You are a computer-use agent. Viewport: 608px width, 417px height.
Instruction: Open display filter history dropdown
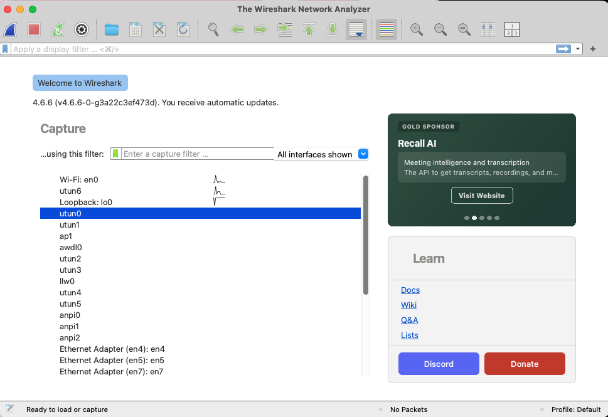[x=578, y=49]
